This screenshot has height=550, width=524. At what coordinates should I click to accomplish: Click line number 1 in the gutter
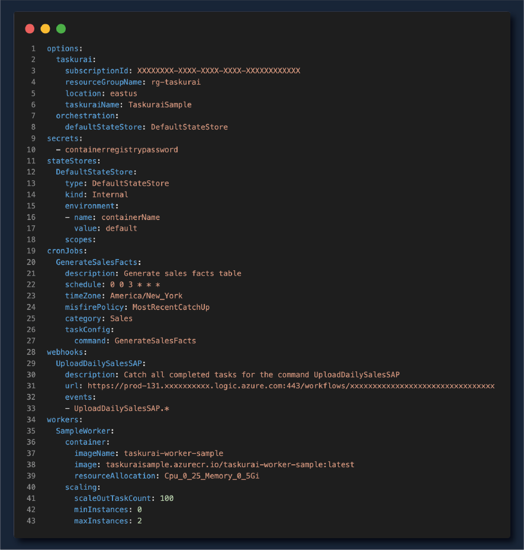coord(33,48)
